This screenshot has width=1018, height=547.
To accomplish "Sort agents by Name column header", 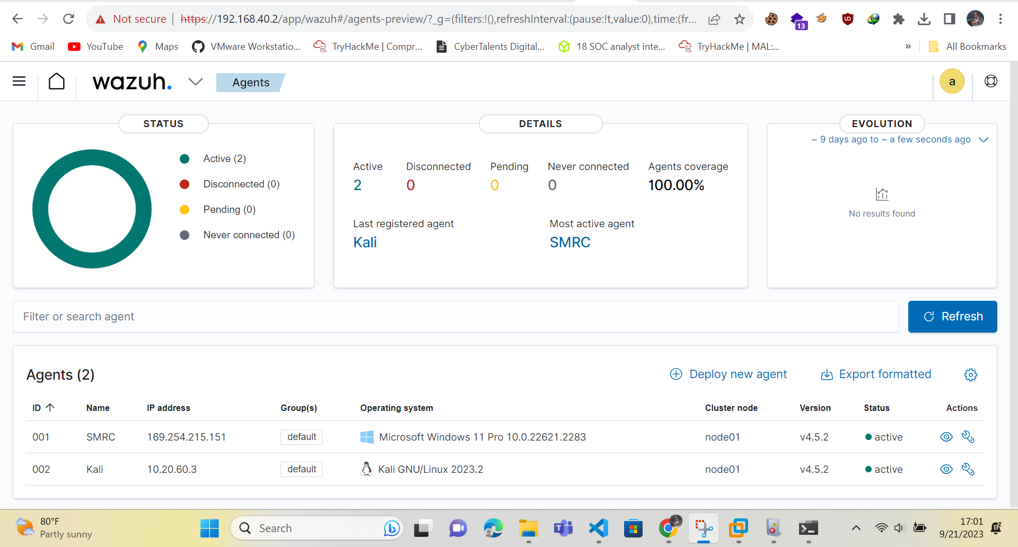I will click(x=98, y=408).
